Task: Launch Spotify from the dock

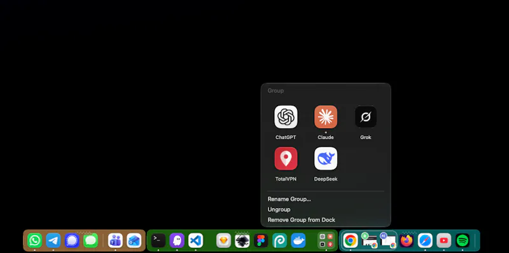Action: point(463,241)
